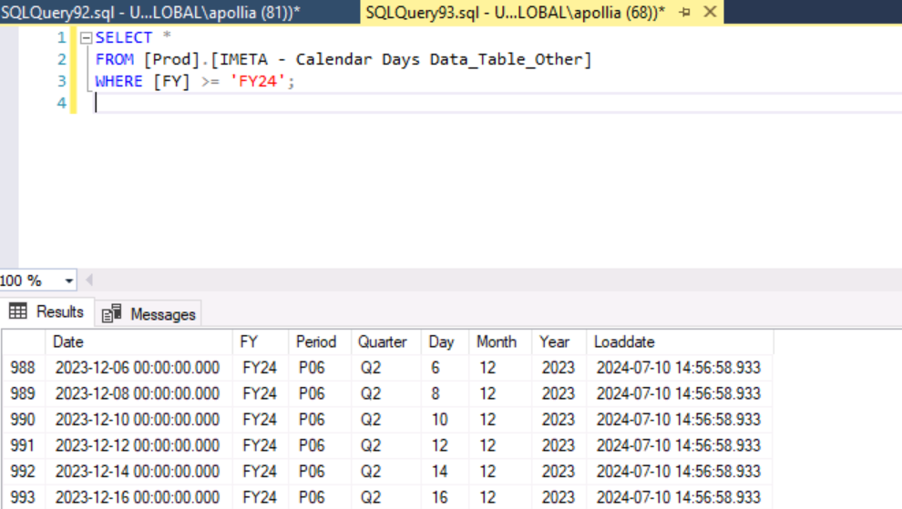
Task: Click the 2023-12-10 date cell
Action: point(138,420)
